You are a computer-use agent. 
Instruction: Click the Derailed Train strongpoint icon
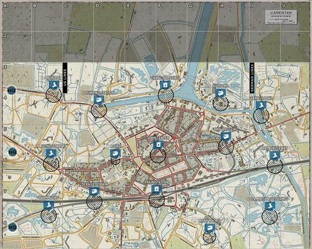(x=94, y=191)
